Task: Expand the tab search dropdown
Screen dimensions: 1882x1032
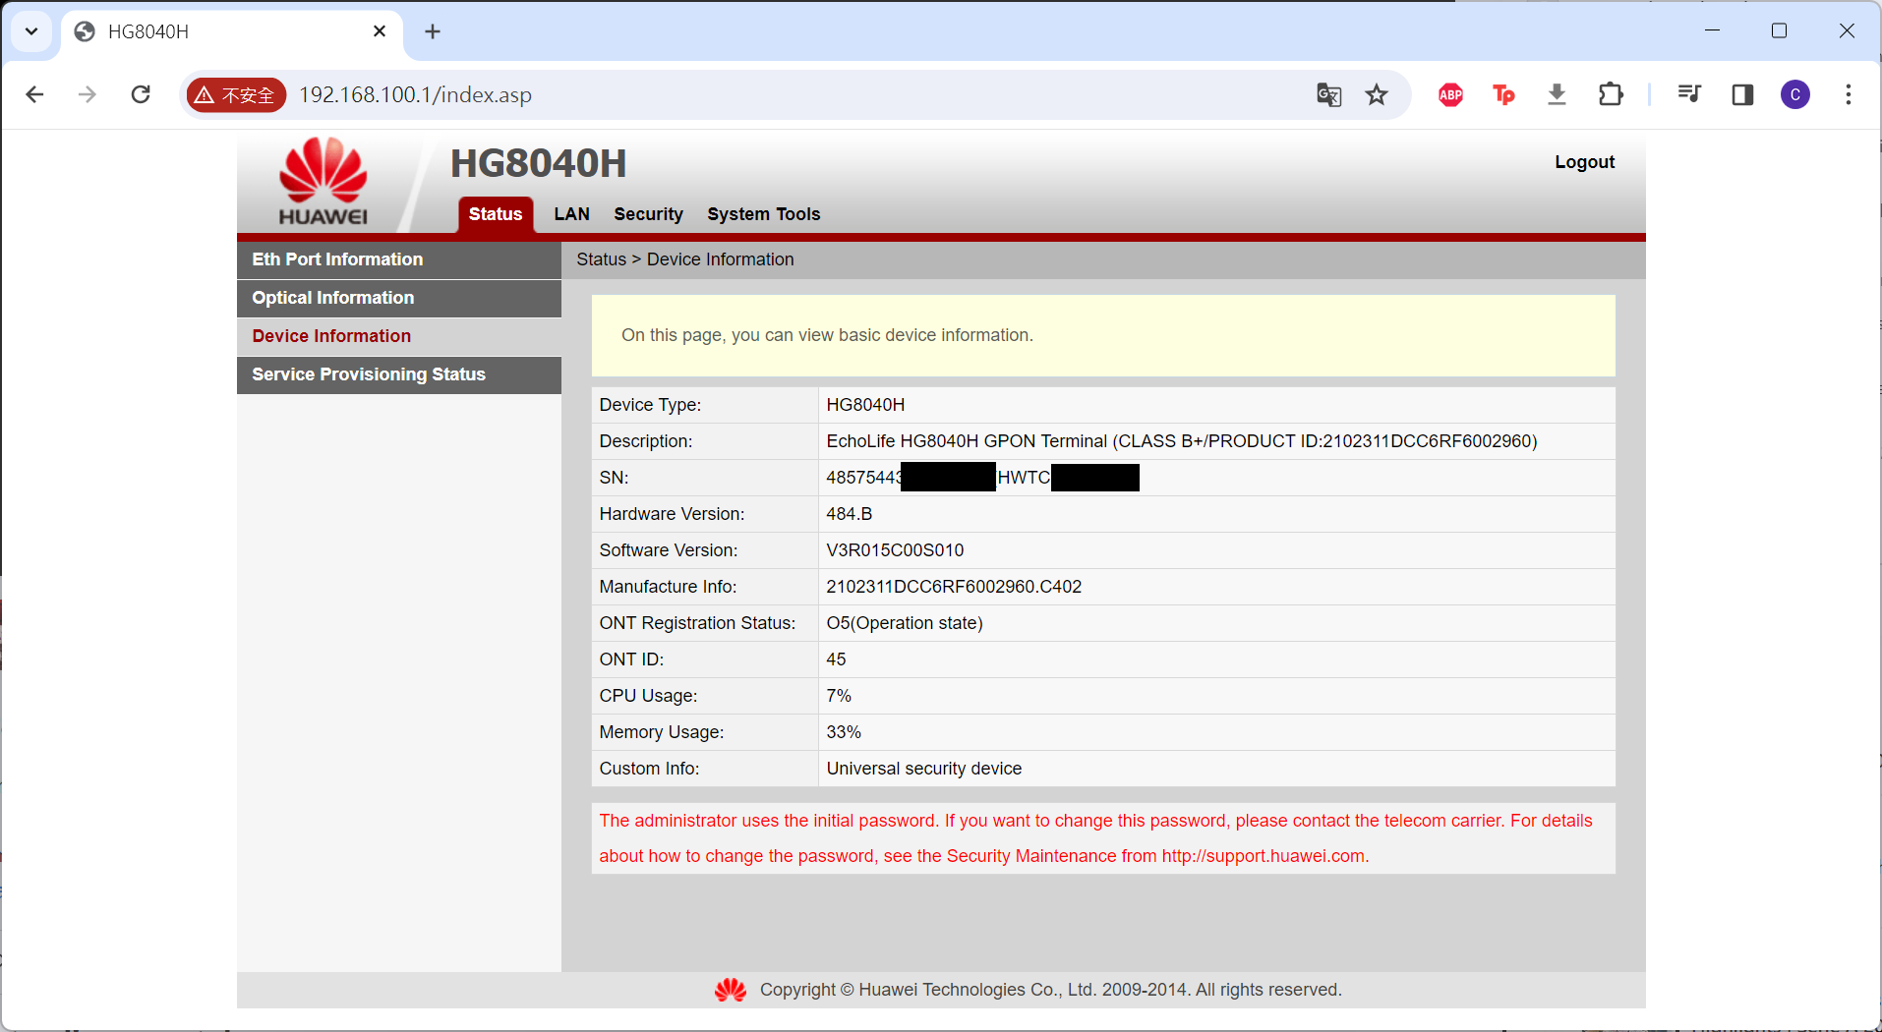Action: click(31, 31)
